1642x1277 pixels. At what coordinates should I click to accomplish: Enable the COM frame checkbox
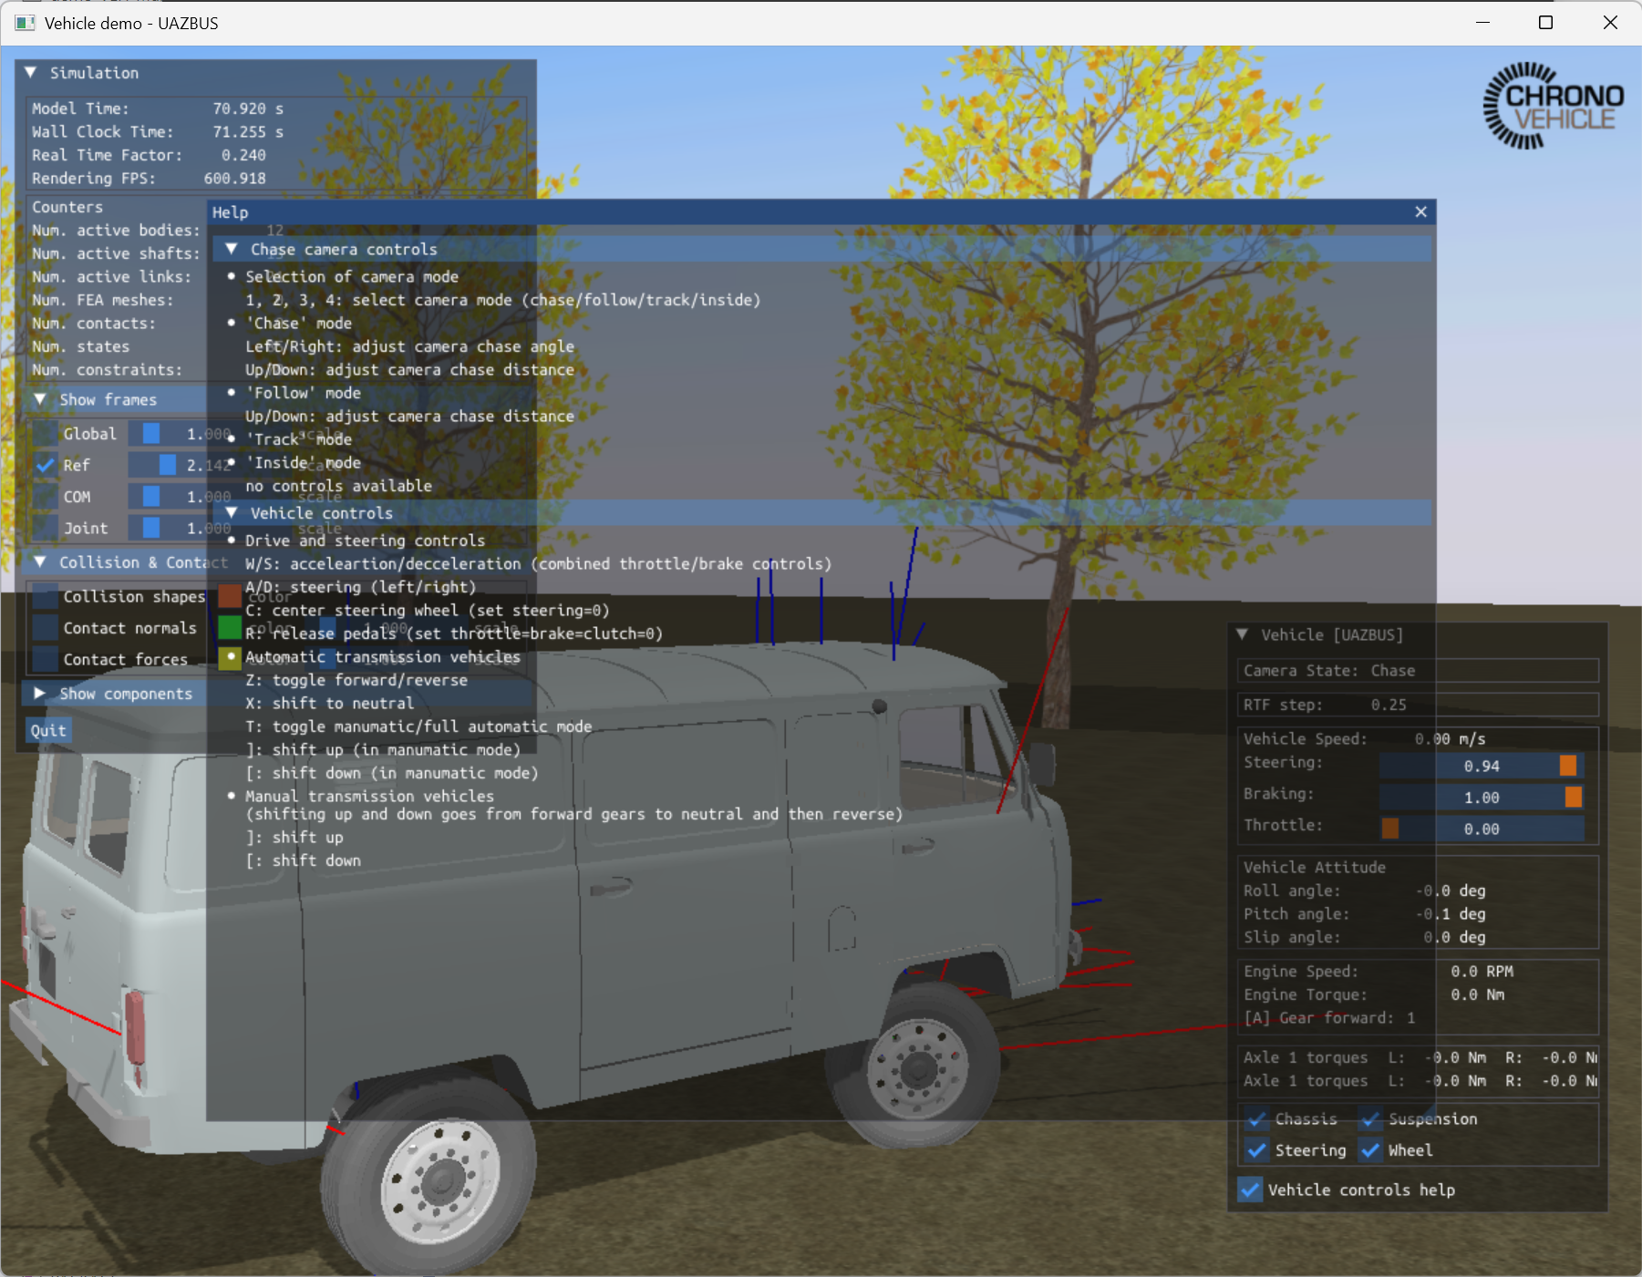45,496
